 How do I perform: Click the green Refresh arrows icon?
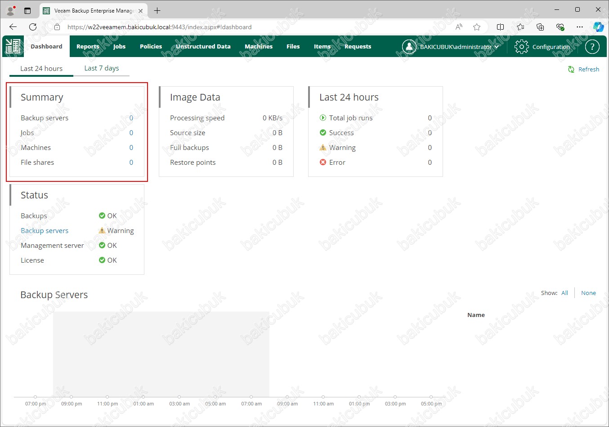point(571,69)
